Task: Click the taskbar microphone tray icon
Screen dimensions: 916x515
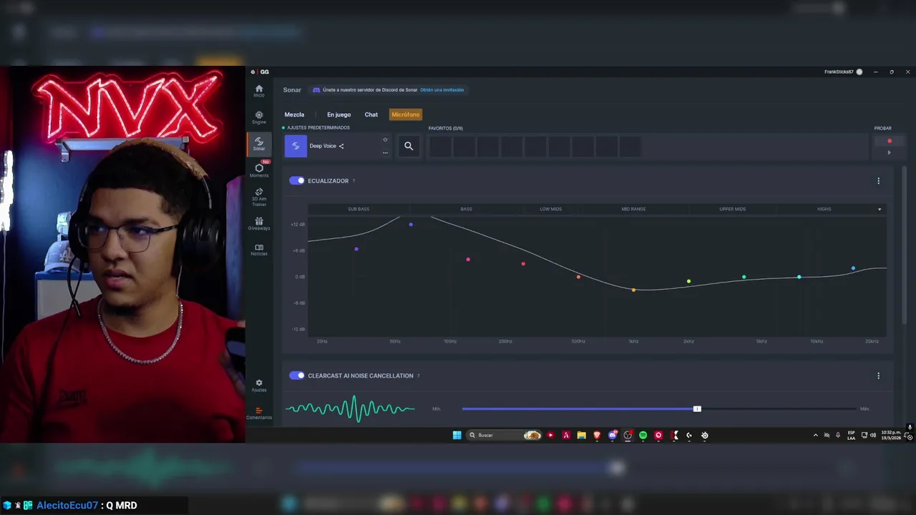Action: click(838, 435)
